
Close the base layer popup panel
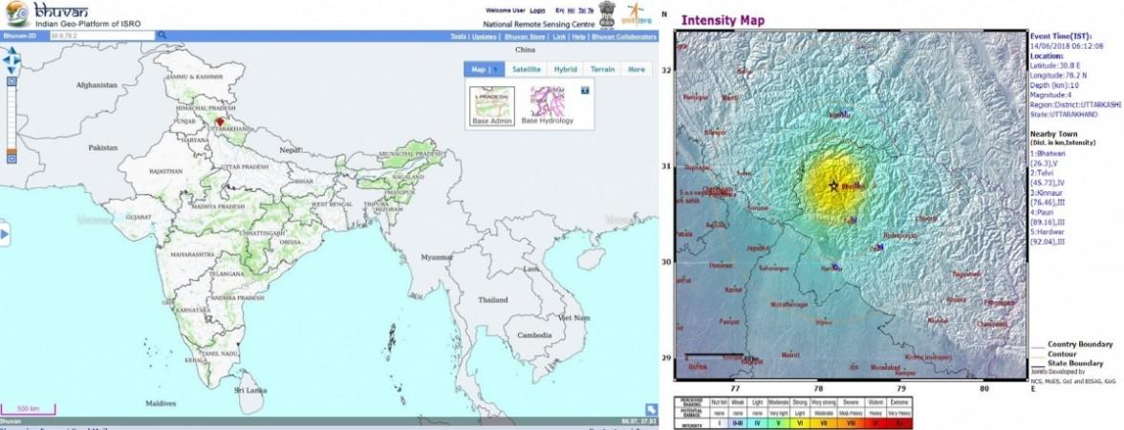pyautogui.click(x=585, y=89)
